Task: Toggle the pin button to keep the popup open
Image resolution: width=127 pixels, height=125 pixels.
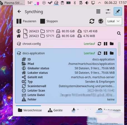Action: click(x=118, y=11)
